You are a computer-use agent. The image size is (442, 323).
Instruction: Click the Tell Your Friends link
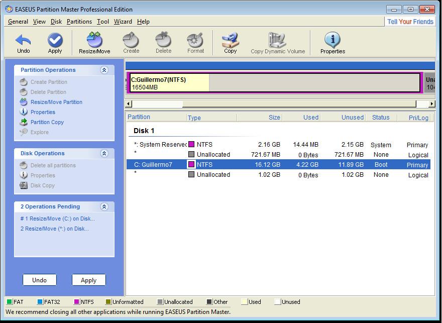[410, 22]
